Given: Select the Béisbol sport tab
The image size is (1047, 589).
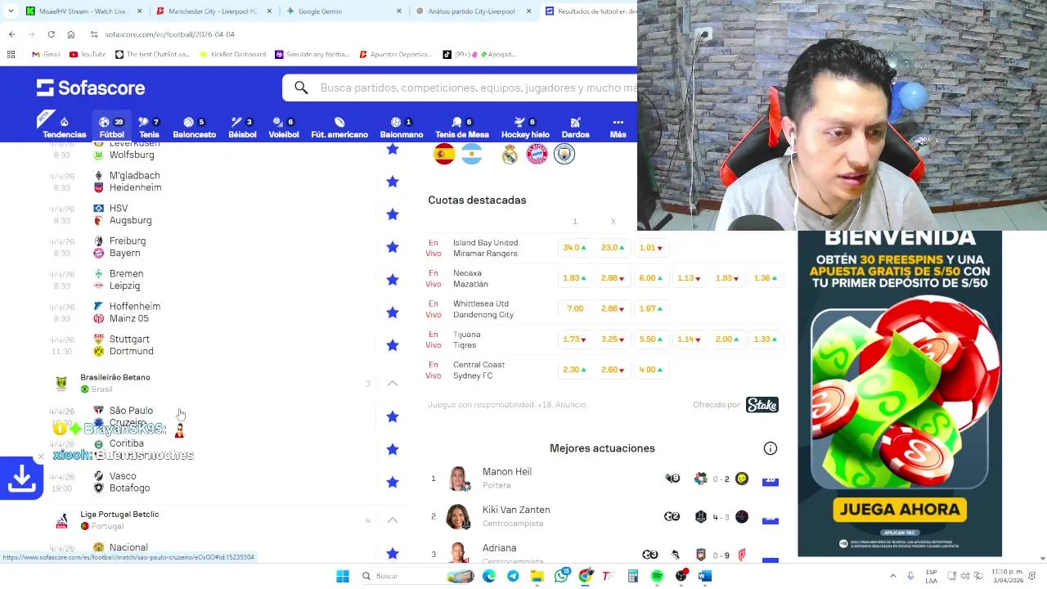Looking at the screenshot, I should [242, 128].
